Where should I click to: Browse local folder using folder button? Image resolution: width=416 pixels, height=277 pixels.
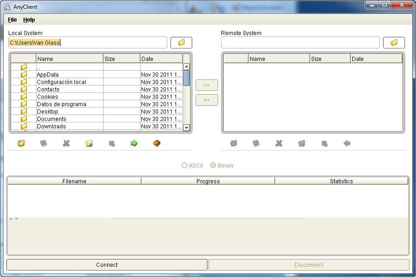point(181,42)
